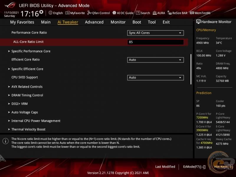236x177 pixels.
Task: Click CPU/Memory heading in Hardware Monitor
Action: point(206,30)
